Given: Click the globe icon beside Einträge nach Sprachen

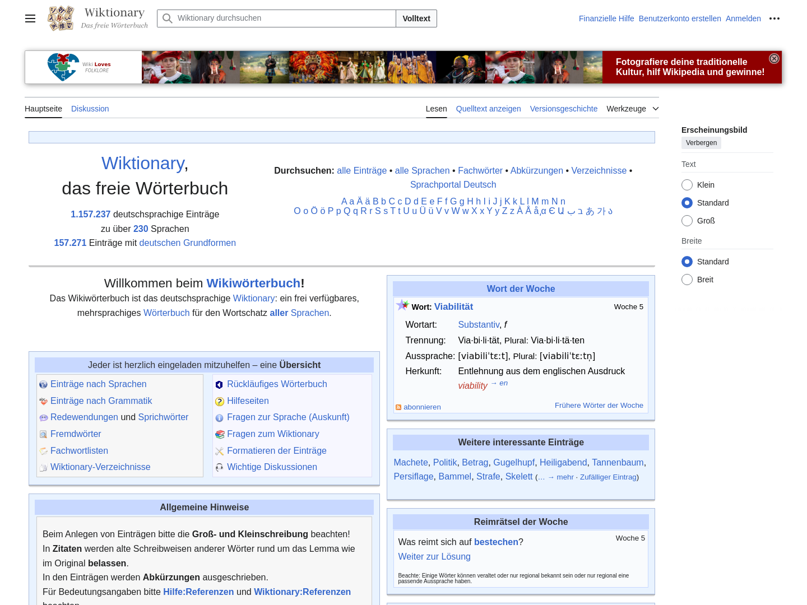Looking at the screenshot, I should point(43,385).
